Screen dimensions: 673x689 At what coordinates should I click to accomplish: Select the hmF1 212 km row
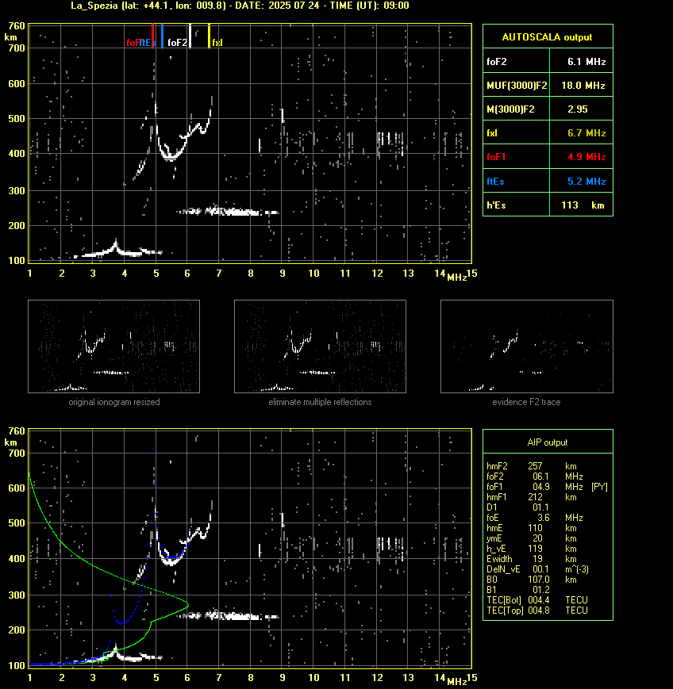[x=532, y=497]
